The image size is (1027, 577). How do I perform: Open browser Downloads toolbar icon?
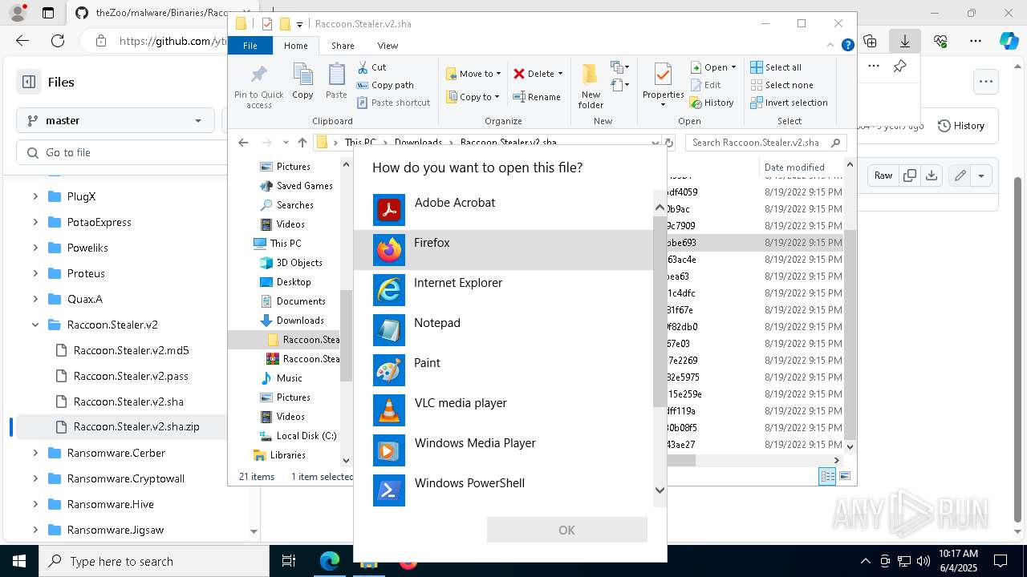pyautogui.click(x=905, y=41)
